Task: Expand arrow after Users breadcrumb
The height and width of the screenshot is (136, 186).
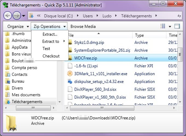Action: (x=97, y=16)
